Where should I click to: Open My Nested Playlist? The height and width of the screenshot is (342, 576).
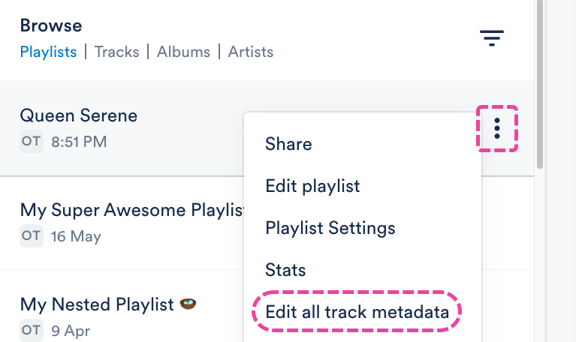pos(98,305)
